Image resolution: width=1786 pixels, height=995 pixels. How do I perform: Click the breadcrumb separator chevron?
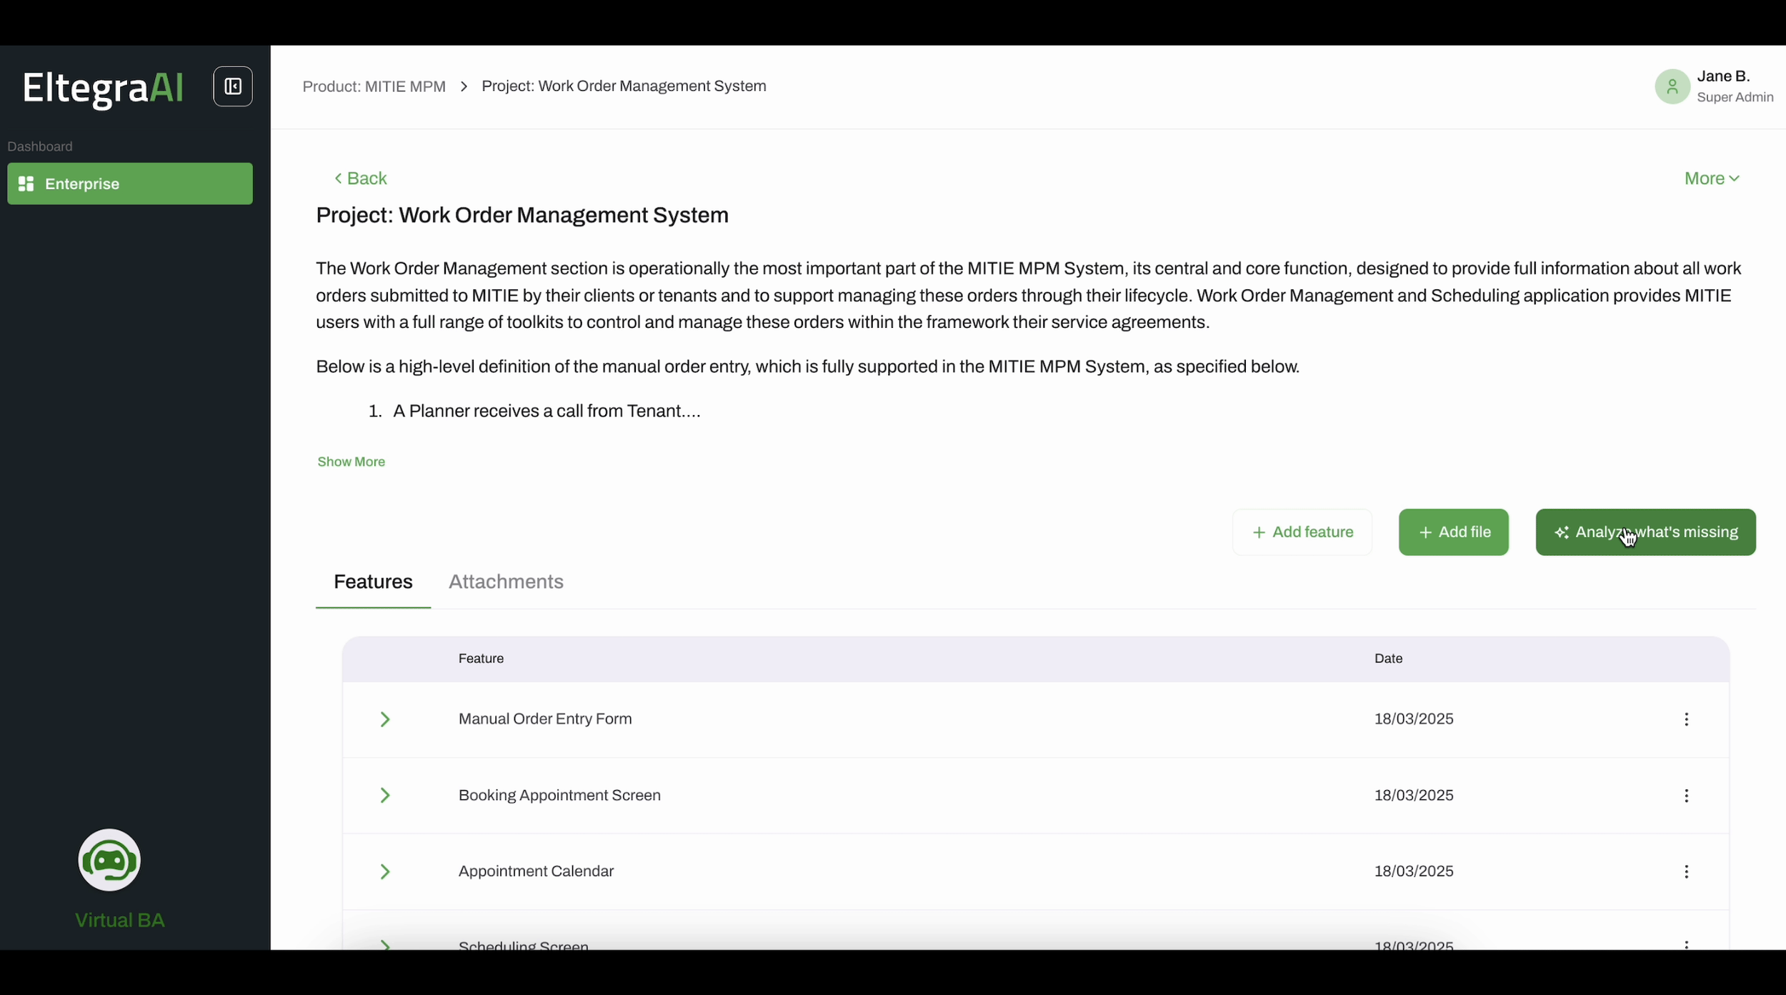464,86
